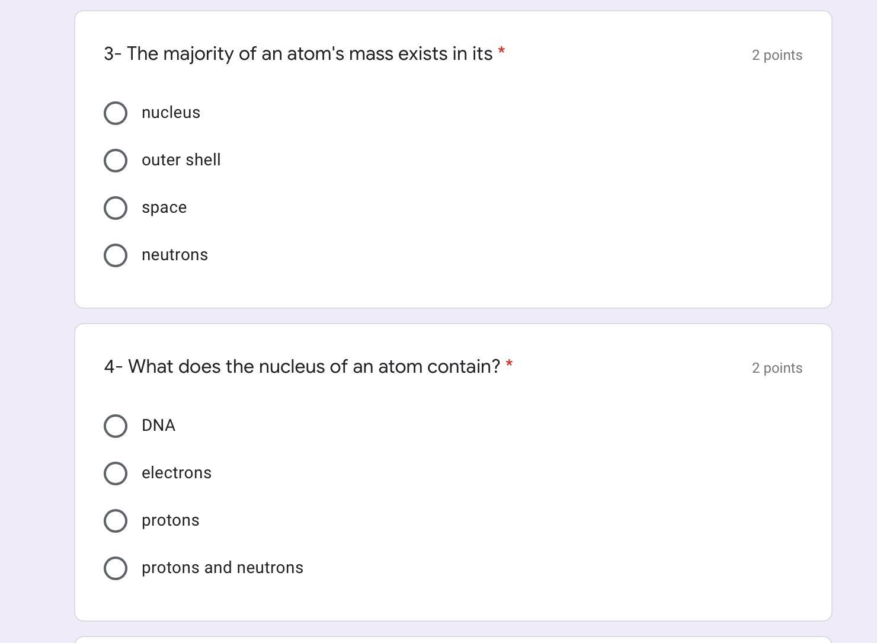Click the red required asterisk on question 3
This screenshot has height=643, width=877.
pos(501,52)
